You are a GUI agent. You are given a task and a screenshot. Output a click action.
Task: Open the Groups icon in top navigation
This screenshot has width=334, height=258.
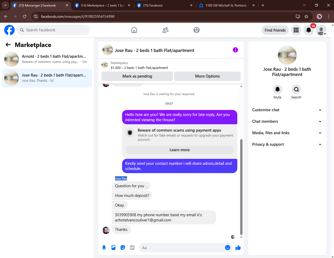[x=197, y=30]
